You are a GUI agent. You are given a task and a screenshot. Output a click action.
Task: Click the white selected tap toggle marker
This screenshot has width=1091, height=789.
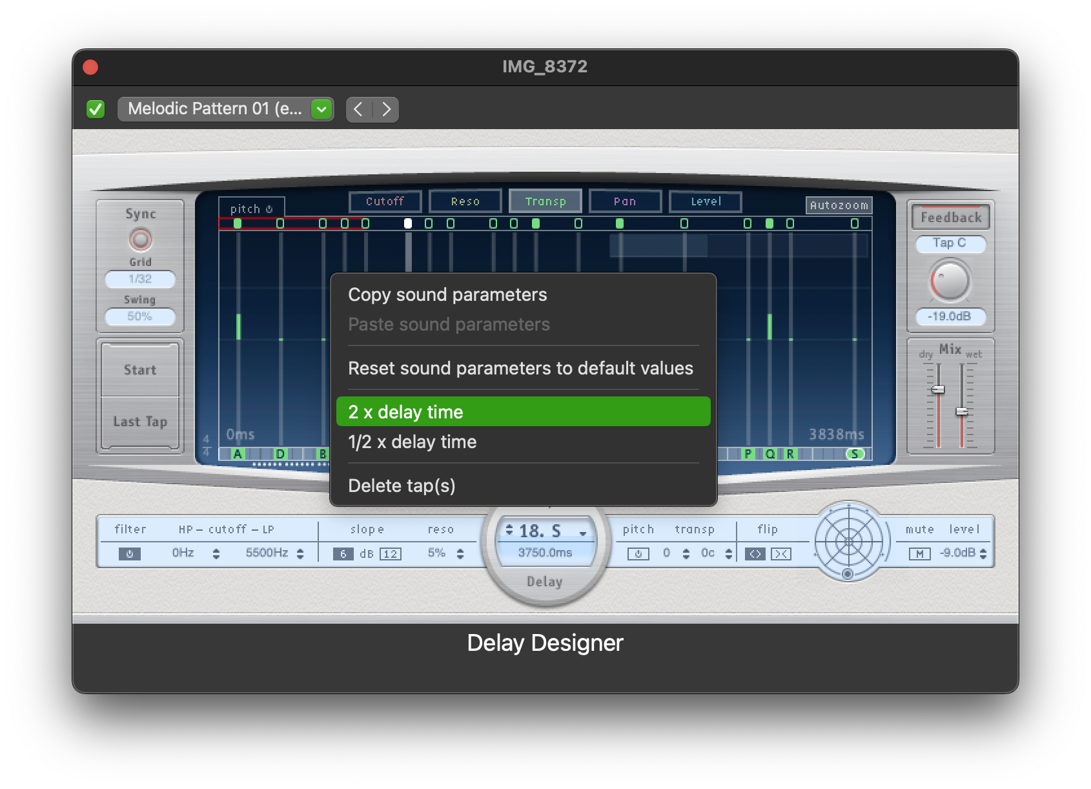point(408,223)
